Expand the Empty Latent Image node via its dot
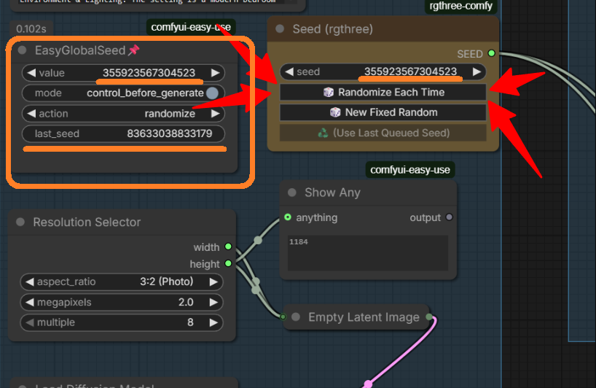Image resolution: width=596 pixels, height=388 pixels. [296, 317]
